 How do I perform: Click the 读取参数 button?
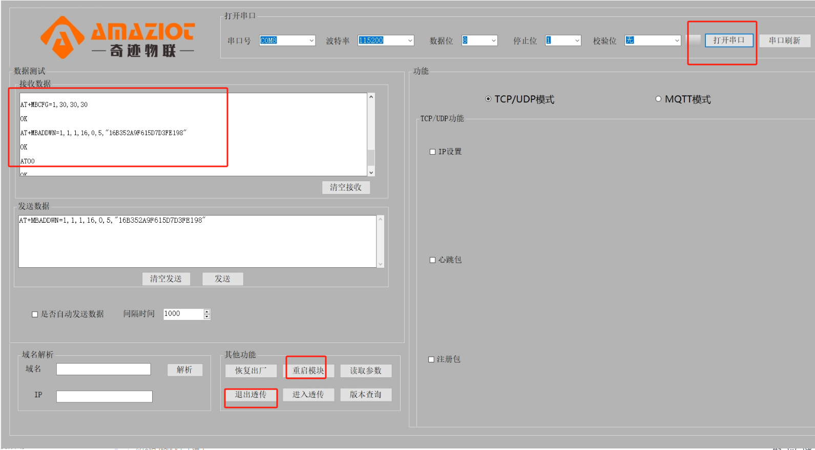[x=366, y=371]
